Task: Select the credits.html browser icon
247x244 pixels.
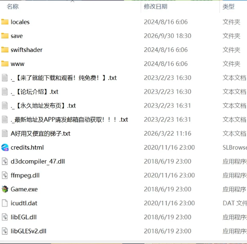Action: pyautogui.click(x=5, y=147)
